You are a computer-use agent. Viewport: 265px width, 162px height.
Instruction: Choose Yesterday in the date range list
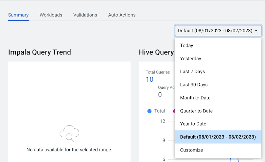[218, 59]
